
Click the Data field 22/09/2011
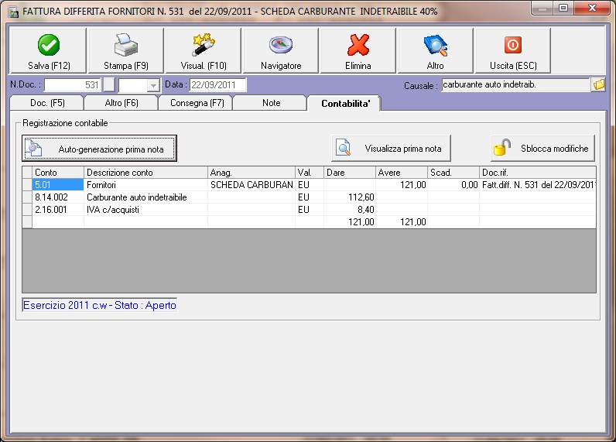(x=218, y=84)
